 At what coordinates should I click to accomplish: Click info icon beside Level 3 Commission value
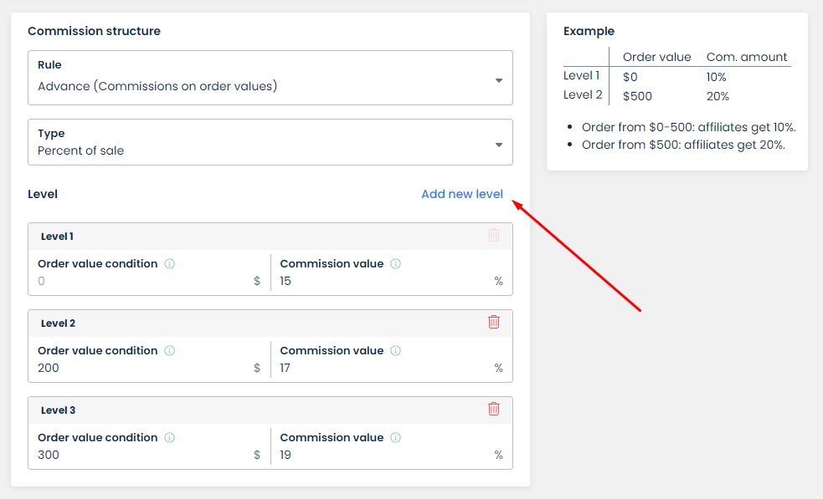pyautogui.click(x=396, y=438)
